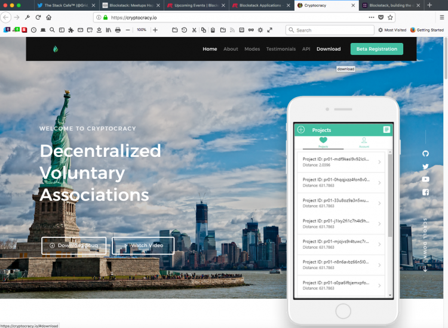This screenshot has width=448, height=328.
Task: Reload the current page
Action: tap(38, 18)
